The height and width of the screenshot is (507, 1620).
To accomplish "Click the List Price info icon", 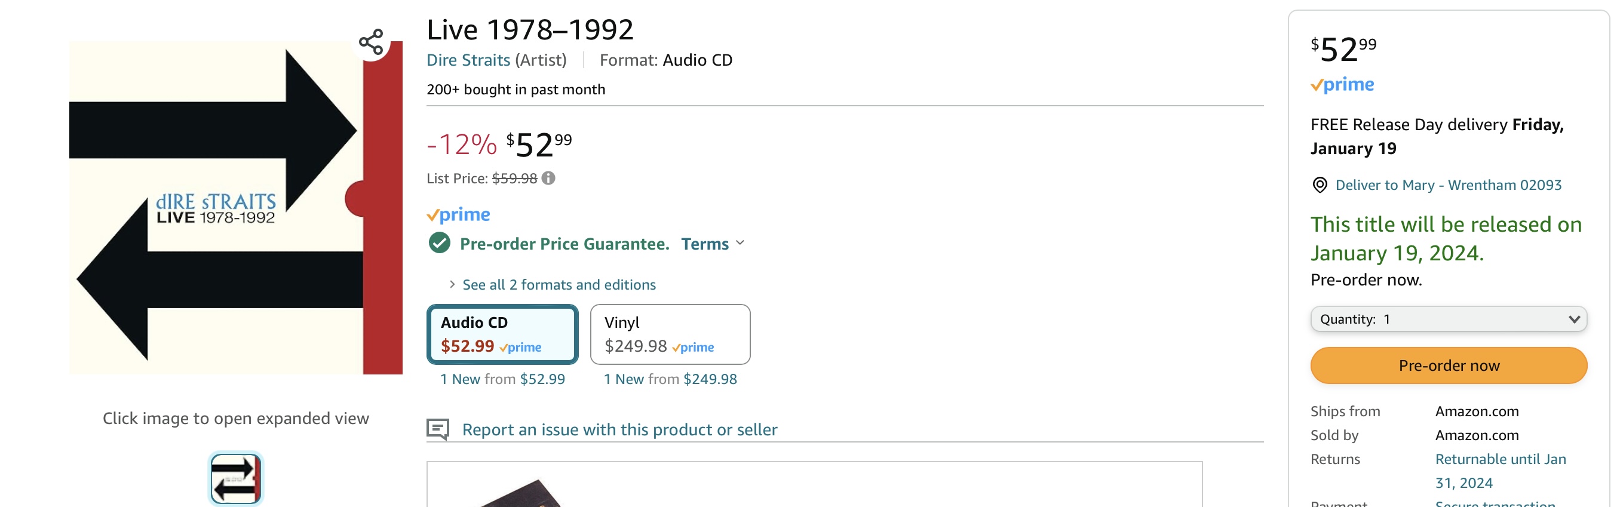I will [548, 179].
